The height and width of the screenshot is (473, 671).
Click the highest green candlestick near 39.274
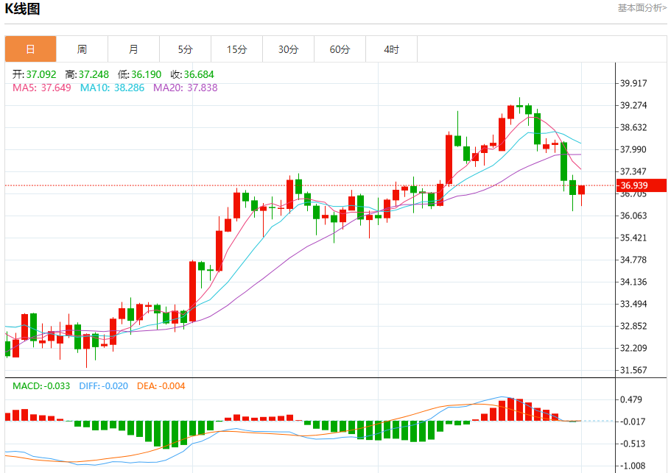point(519,105)
